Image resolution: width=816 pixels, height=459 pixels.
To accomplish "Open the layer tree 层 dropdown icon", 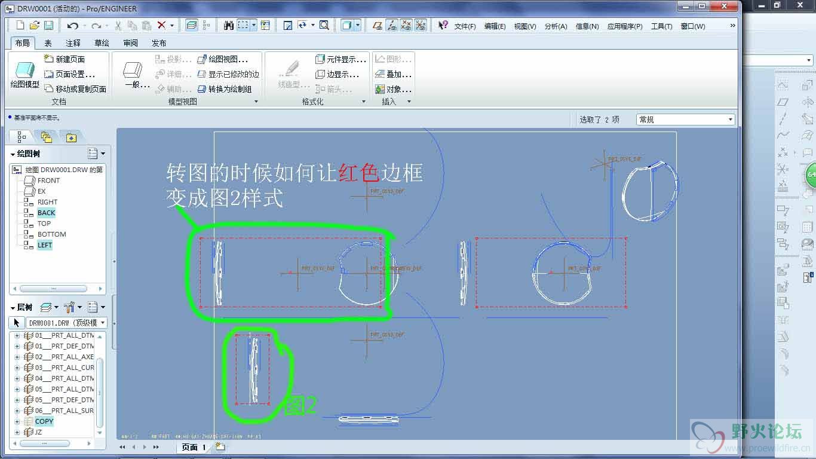I will click(x=49, y=307).
